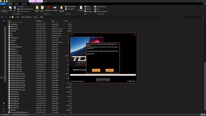206x116 pixels.
Task: Switch to the Partage ribbon tab
Action: click(16, 4)
